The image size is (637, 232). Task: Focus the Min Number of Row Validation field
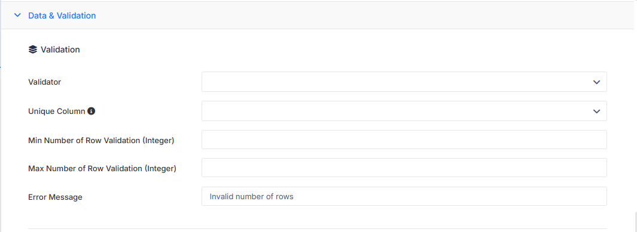coord(404,140)
